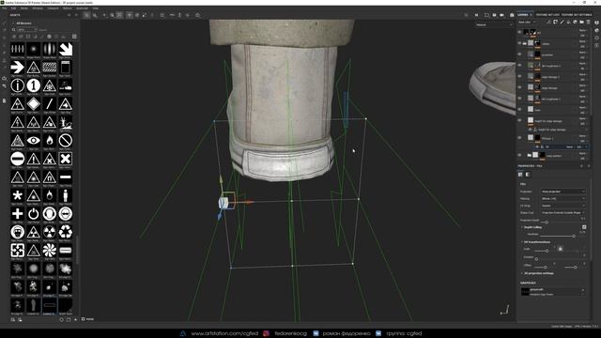Hide the Fill layer 1

pos(519,138)
